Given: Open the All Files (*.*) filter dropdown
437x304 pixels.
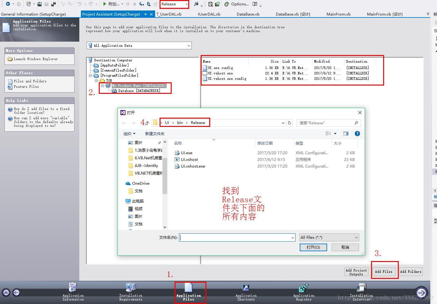Looking at the screenshot, I should click(x=329, y=237).
